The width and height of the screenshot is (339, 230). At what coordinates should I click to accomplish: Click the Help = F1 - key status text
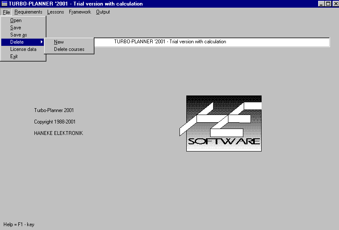19,224
